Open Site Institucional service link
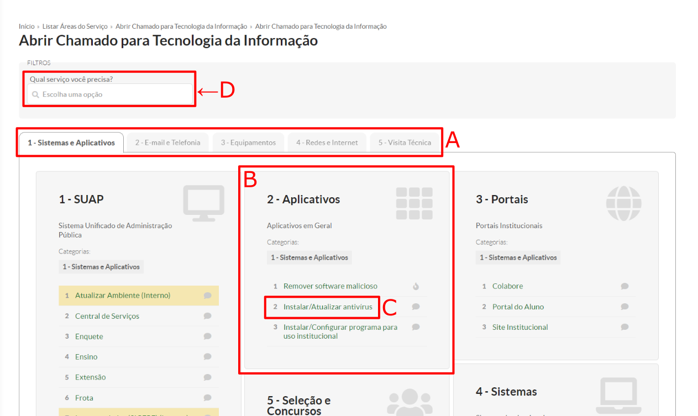 click(x=520, y=327)
